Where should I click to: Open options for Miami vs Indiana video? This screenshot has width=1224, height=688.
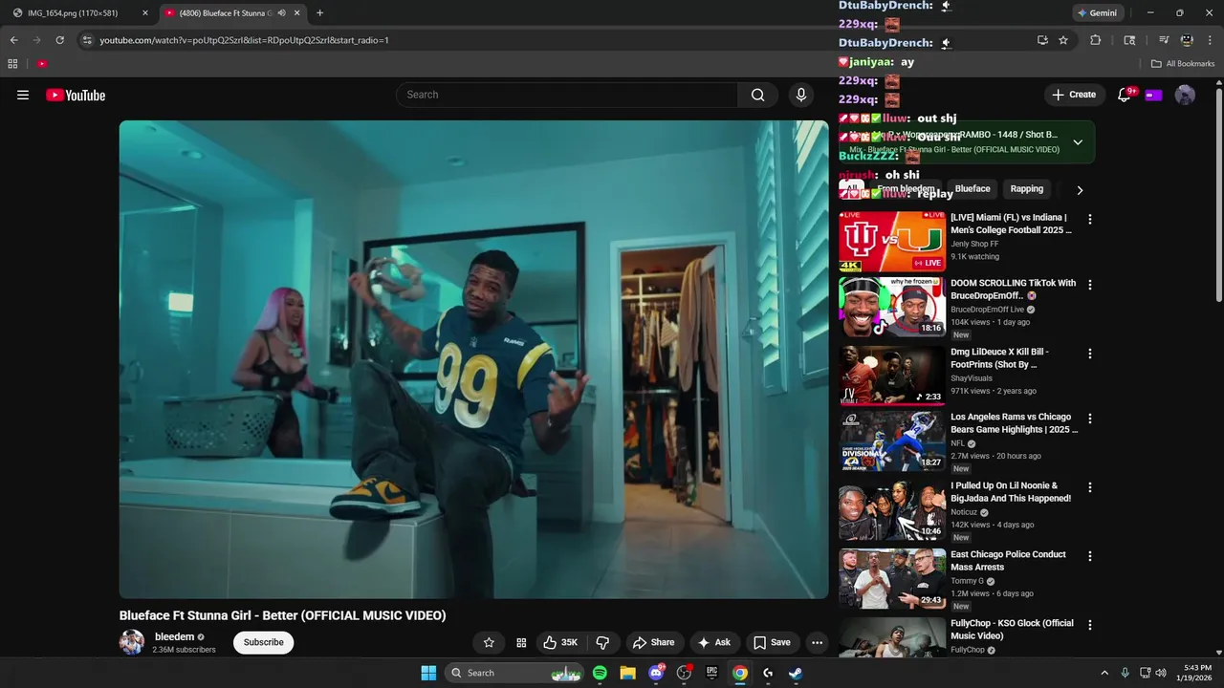1089,219
